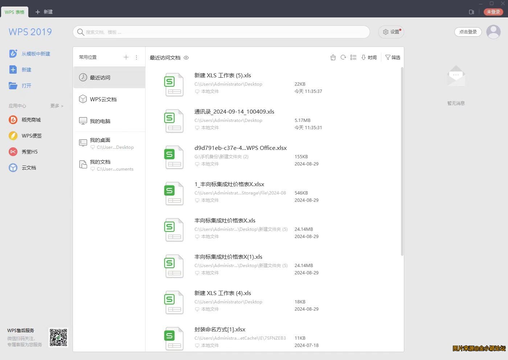
Task: Switch to the WPS 表格 tab
Action: click(15, 12)
